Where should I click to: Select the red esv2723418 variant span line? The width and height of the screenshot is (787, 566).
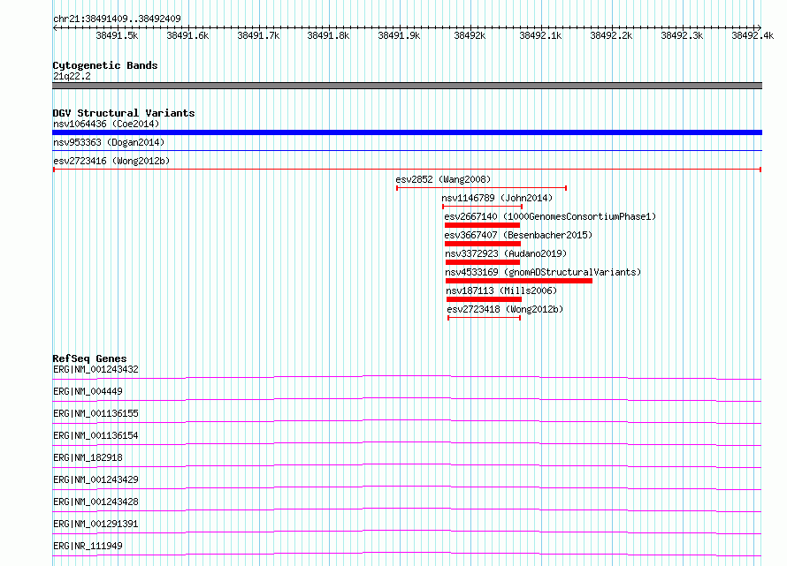(x=484, y=318)
